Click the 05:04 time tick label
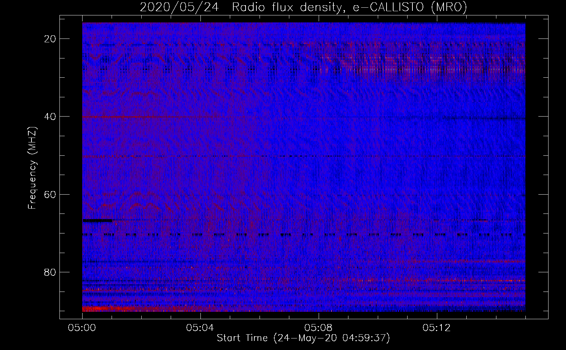 (200, 328)
